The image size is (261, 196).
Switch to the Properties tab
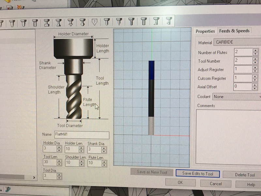(x=205, y=31)
